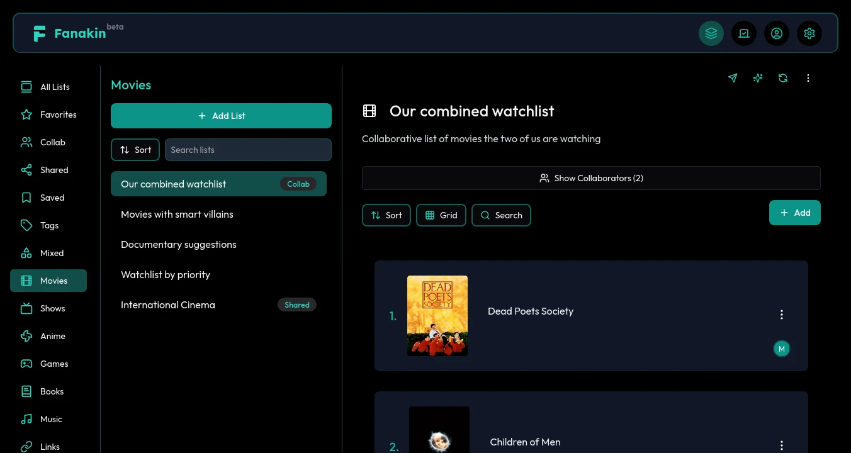Screen dimensions: 851x453
Task: Open the settings gear icon
Action: point(809,33)
